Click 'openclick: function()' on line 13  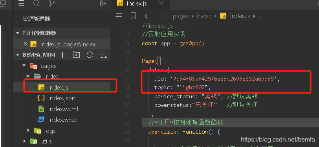(x=181, y=132)
